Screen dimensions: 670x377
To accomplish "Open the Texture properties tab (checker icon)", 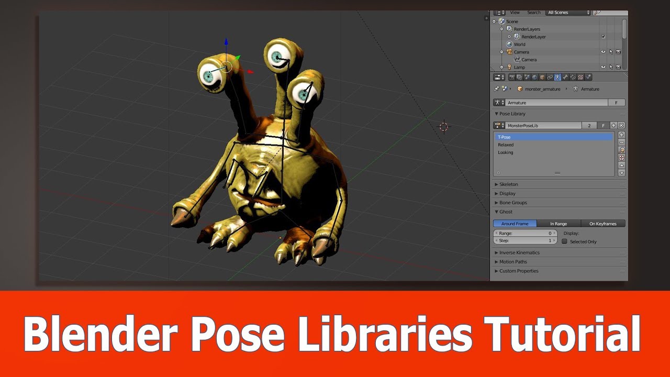I will coord(580,77).
